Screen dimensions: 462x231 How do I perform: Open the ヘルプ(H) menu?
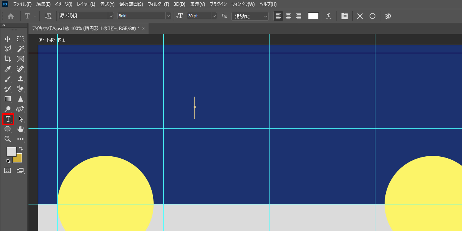coord(268,4)
